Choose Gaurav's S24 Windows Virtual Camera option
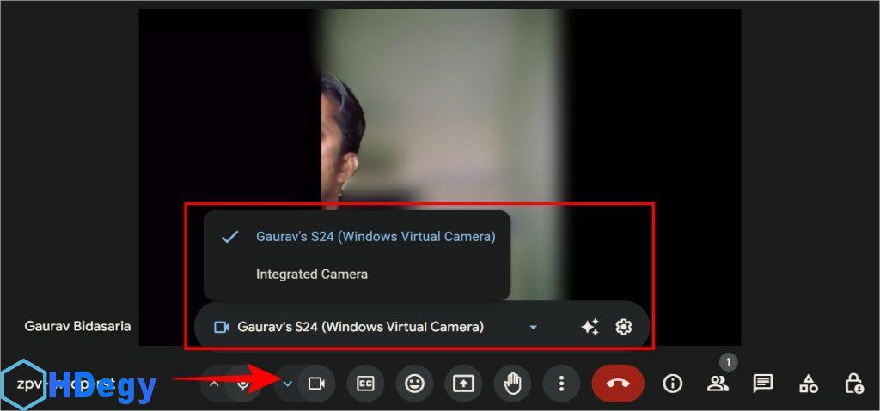880x411 pixels. click(x=375, y=237)
